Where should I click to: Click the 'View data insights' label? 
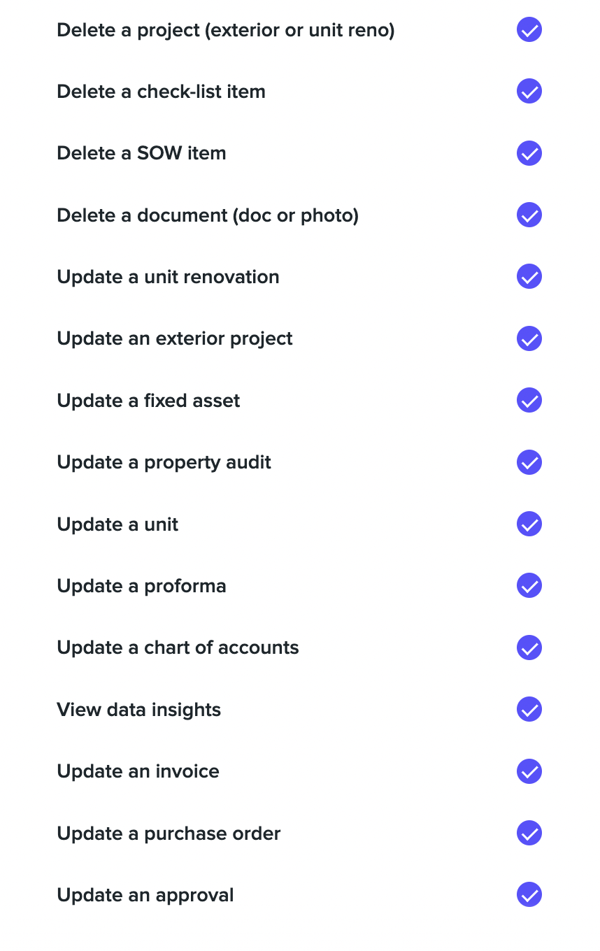coord(138,710)
